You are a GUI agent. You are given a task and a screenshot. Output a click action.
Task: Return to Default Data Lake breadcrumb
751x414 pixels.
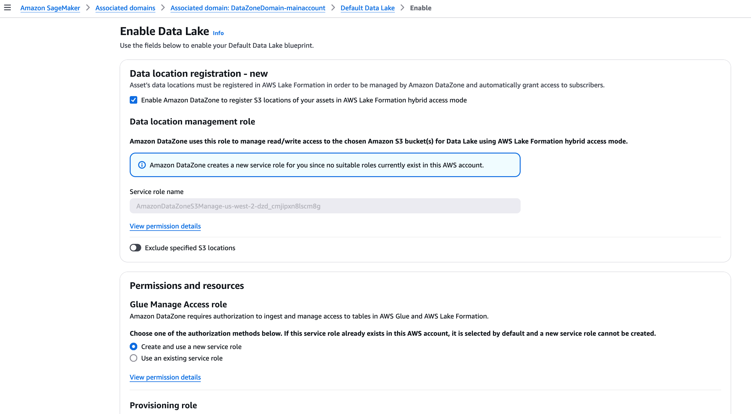(367, 8)
